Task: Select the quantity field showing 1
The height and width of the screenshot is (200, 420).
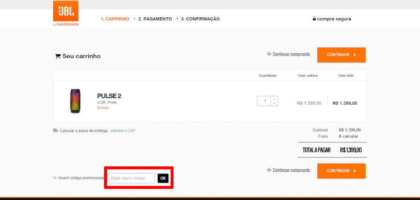Action: 264,101
